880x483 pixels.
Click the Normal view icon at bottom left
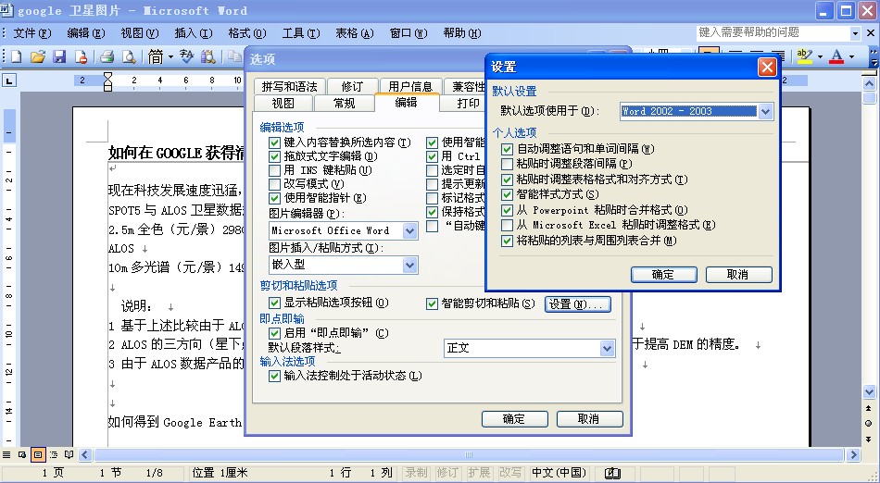click(6, 454)
